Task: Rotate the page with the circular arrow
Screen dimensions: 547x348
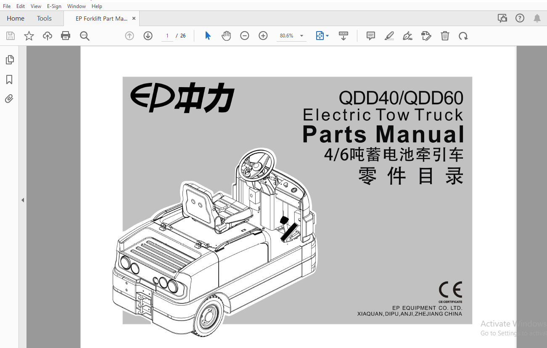Action: 463,36
